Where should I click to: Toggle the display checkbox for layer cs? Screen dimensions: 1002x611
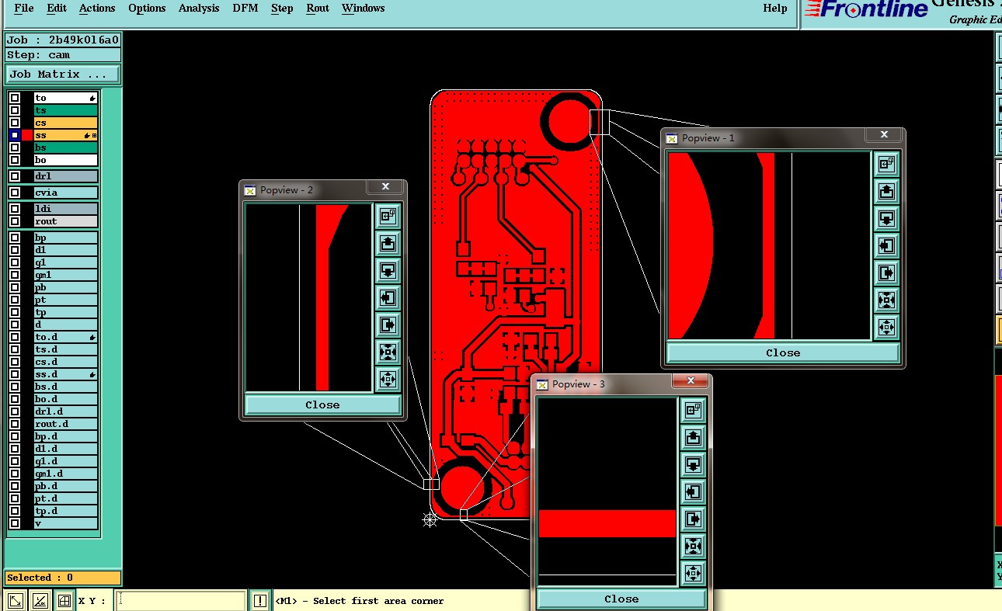click(15, 123)
